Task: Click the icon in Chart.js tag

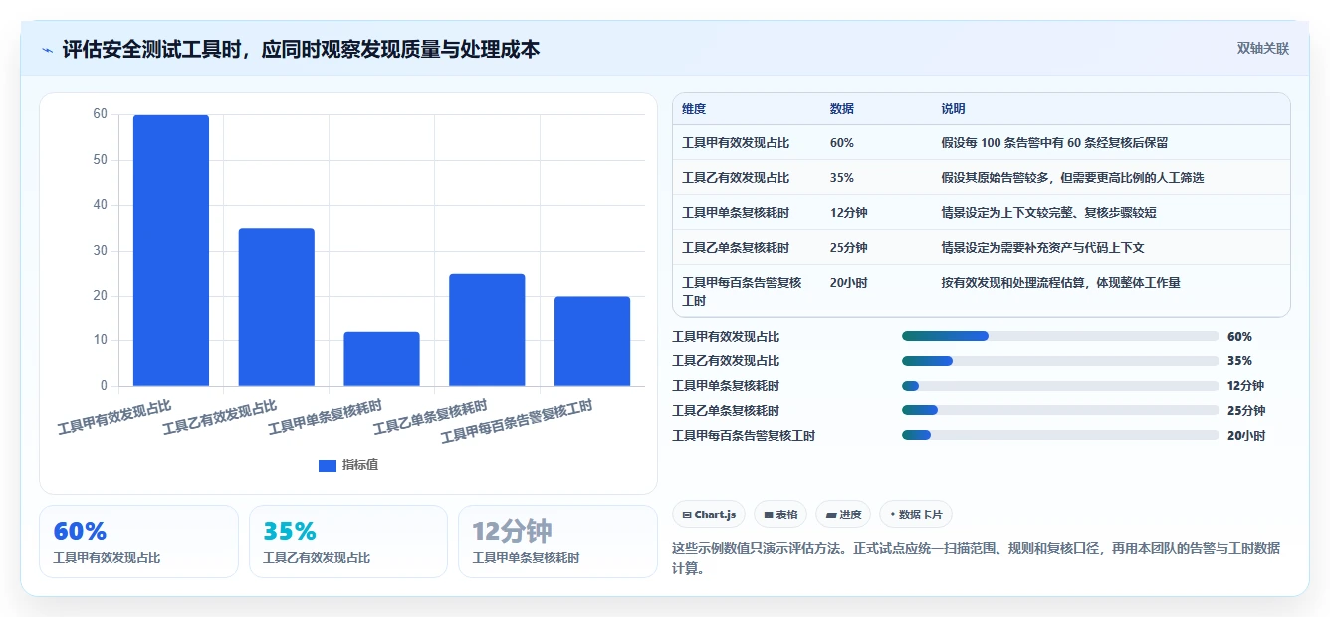Action: (x=687, y=514)
